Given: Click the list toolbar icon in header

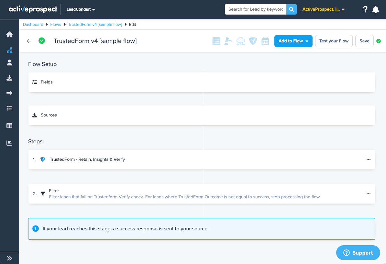Looking at the screenshot, I should point(216,41).
